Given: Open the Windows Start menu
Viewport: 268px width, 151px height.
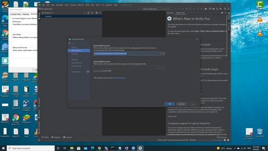Looking at the screenshot, I should pyautogui.click(x=3, y=148).
